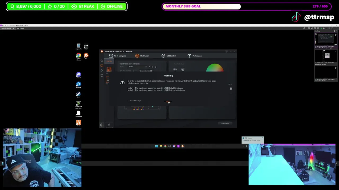The width and height of the screenshot is (339, 190).
Task: Open Call of Duty desktop shortcut
Action: [x=79, y=114]
